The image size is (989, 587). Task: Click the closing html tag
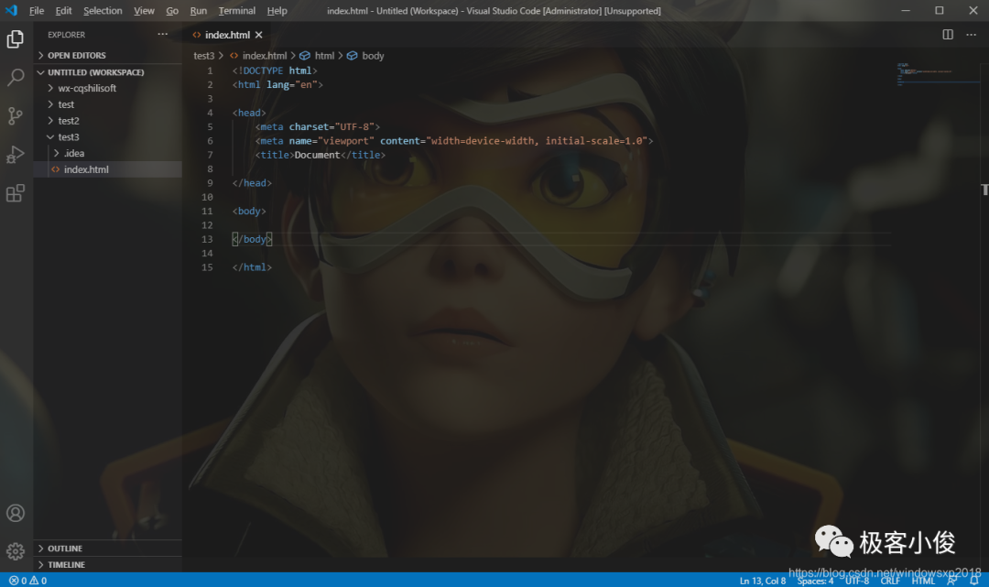(252, 267)
